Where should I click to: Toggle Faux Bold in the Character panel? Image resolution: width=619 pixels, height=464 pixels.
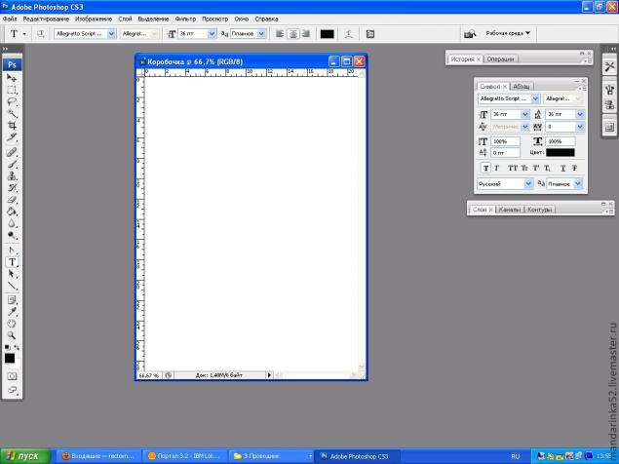click(x=484, y=168)
